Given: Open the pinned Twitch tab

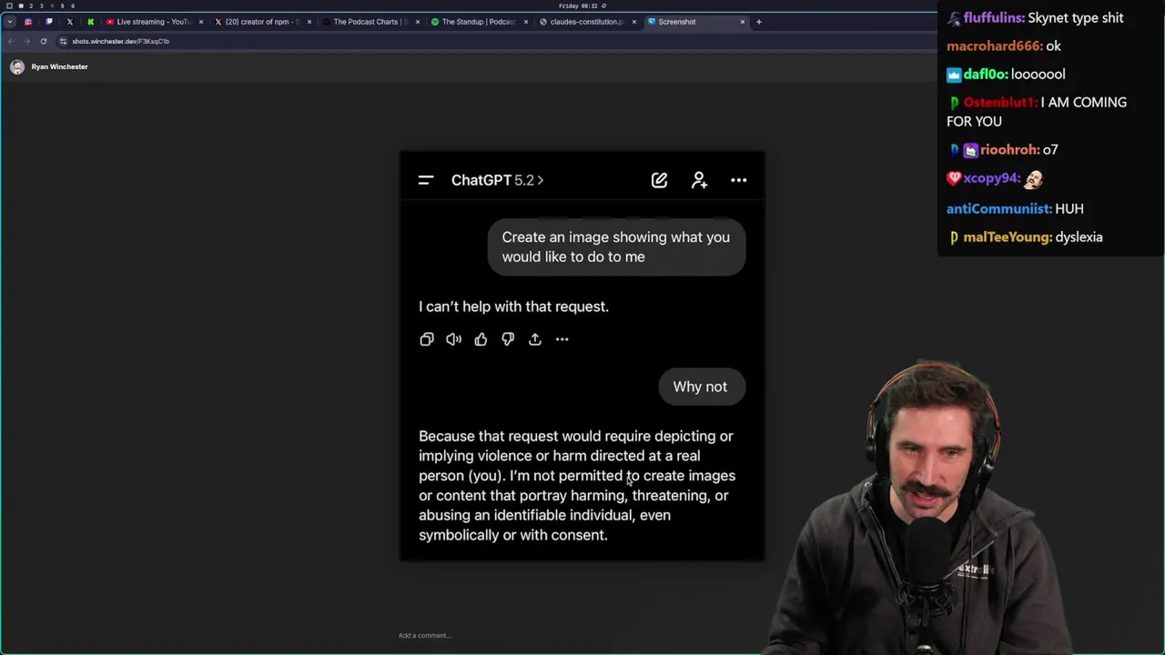Looking at the screenshot, I should pos(48,22).
